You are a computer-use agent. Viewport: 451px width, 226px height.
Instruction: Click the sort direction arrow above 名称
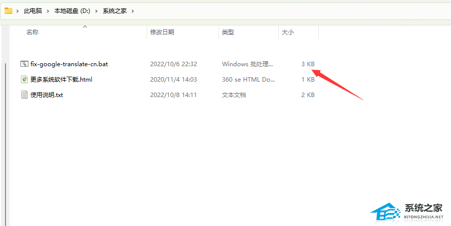(85, 26)
